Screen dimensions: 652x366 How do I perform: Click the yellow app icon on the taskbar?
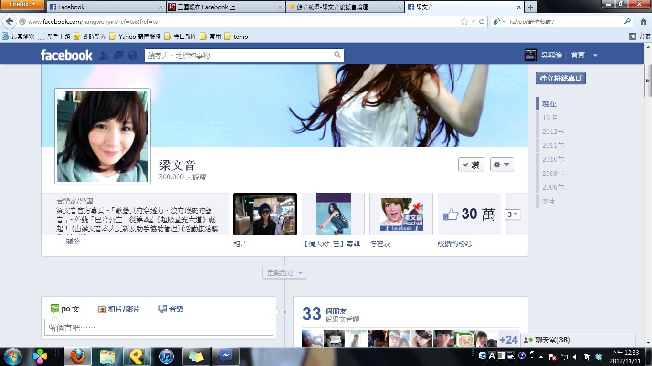click(x=137, y=356)
